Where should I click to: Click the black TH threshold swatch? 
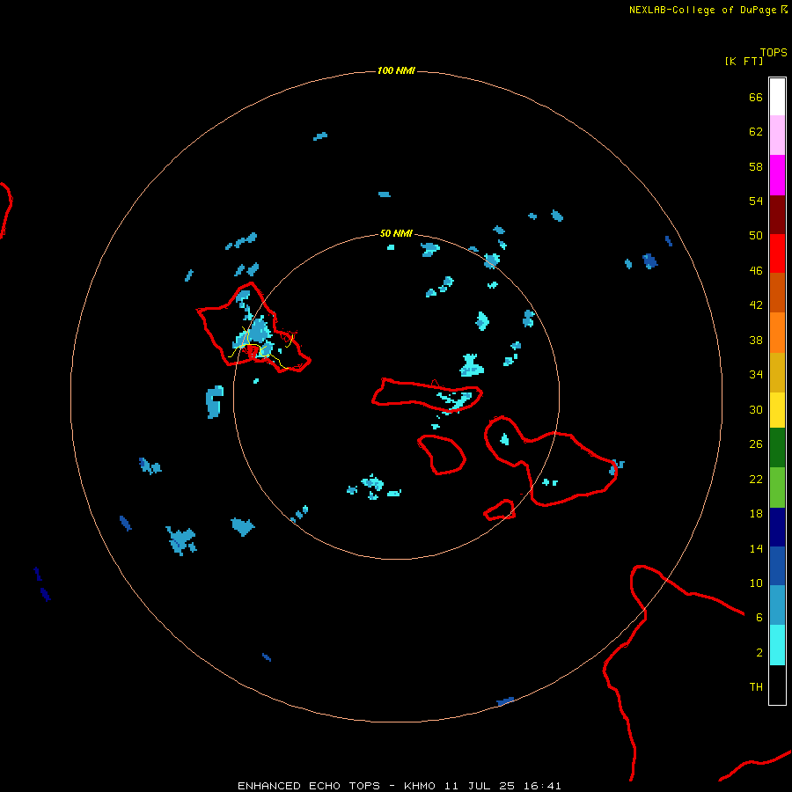coord(777,685)
